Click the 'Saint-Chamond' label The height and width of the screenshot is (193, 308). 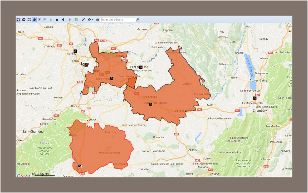[x=33, y=132]
